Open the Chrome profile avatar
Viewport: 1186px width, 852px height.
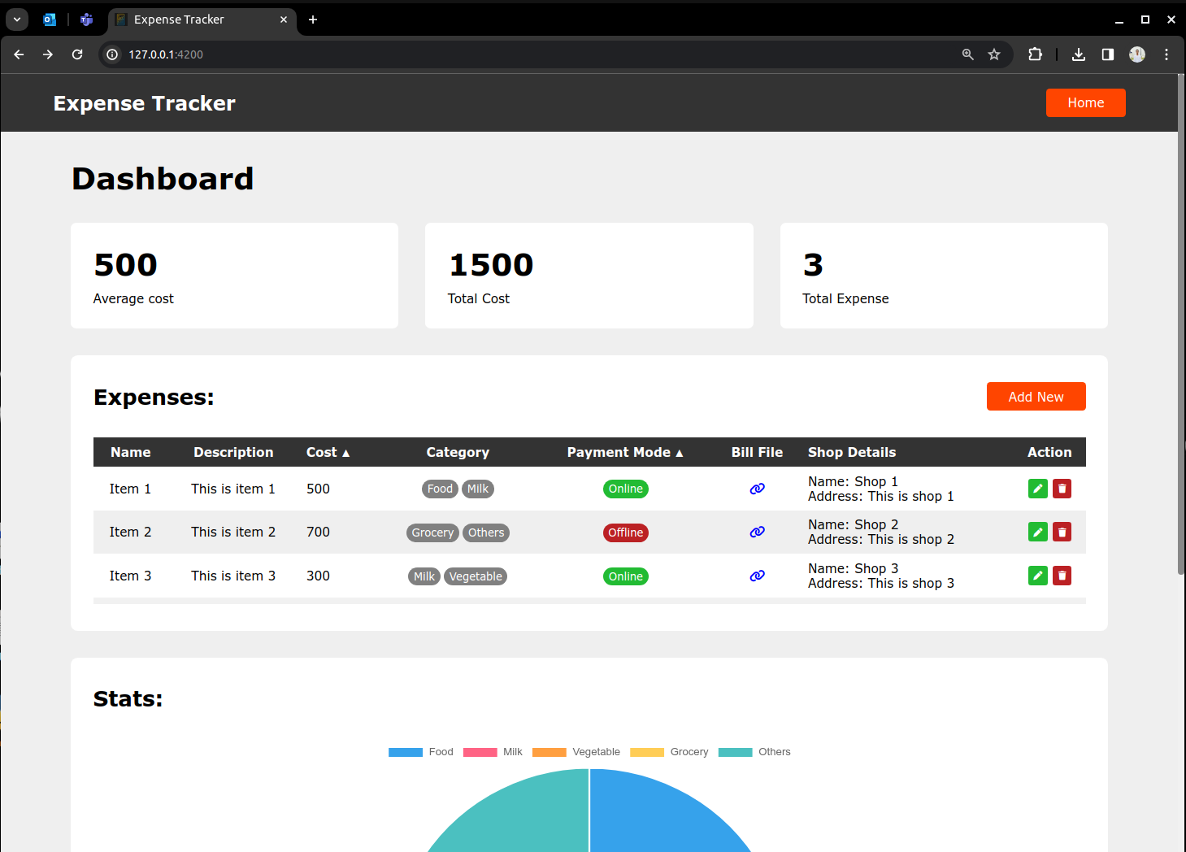pyautogui.click(x=1137, y=54)
